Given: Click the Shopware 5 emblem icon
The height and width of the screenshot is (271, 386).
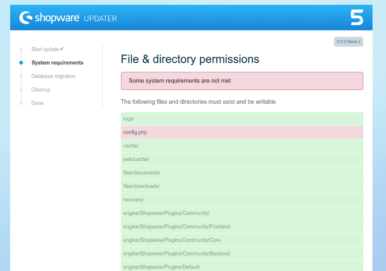Looking at the screenshot, I should 357,18.
